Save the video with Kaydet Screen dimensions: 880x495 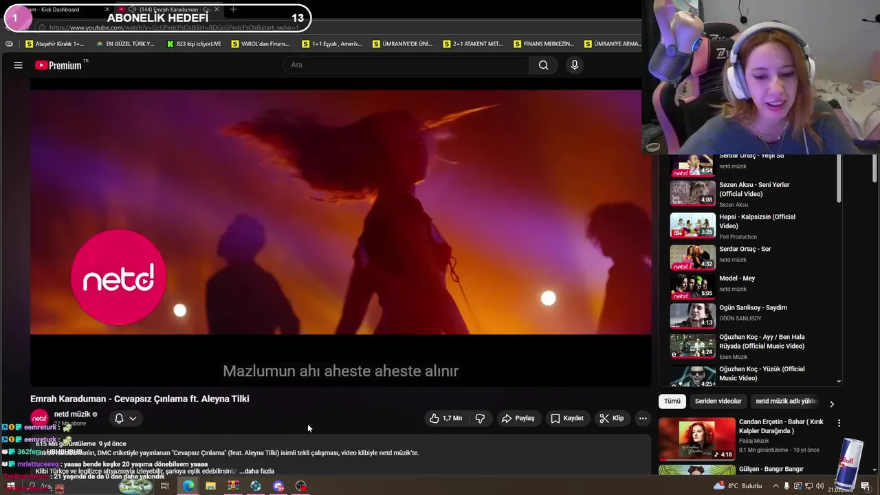(x=567, y=418)
